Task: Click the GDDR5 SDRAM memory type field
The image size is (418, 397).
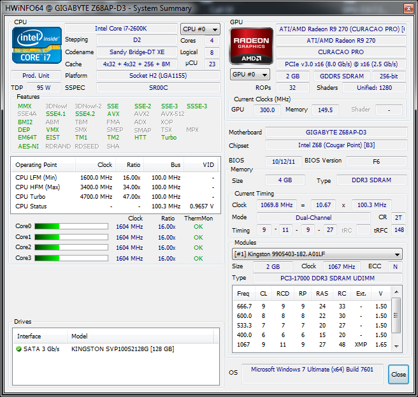Action: [342, 76]
